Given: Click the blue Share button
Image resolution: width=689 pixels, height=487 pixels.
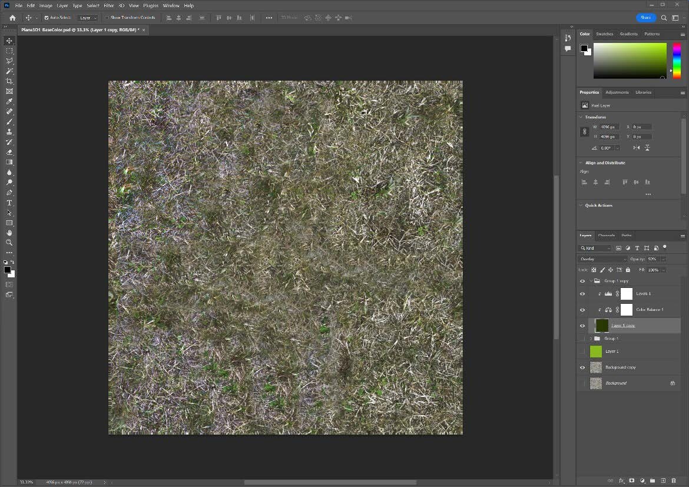Looking at the screenshot, I should coord(645,17).
